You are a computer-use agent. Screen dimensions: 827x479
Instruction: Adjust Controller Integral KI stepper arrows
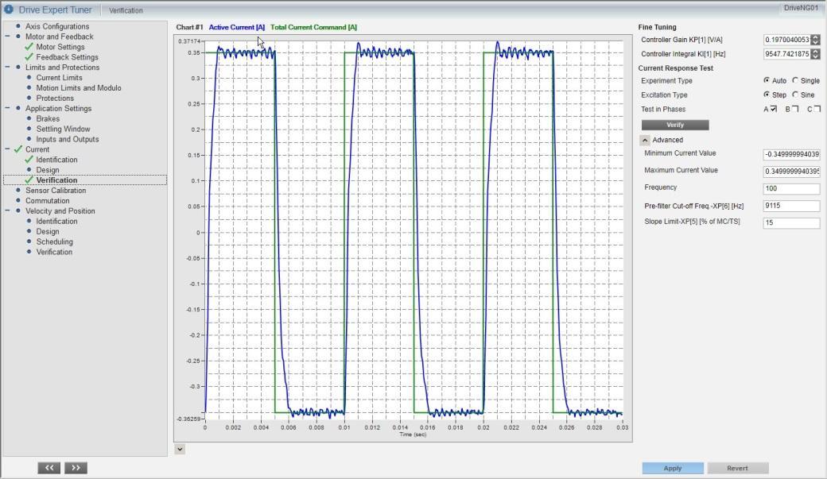tap(815, 54)
